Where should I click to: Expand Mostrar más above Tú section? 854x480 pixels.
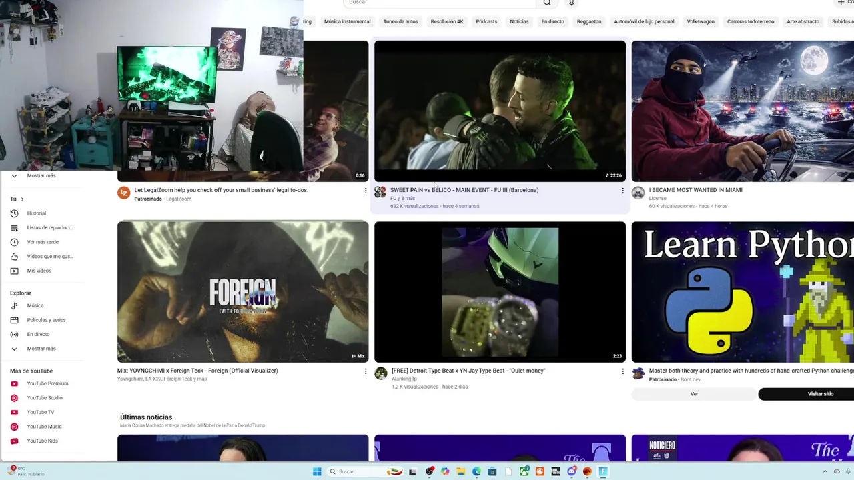35,175
